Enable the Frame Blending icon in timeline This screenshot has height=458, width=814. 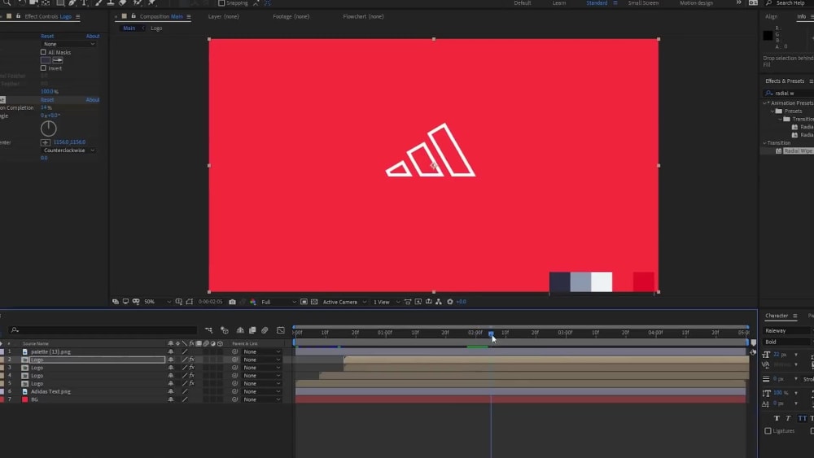252,330
